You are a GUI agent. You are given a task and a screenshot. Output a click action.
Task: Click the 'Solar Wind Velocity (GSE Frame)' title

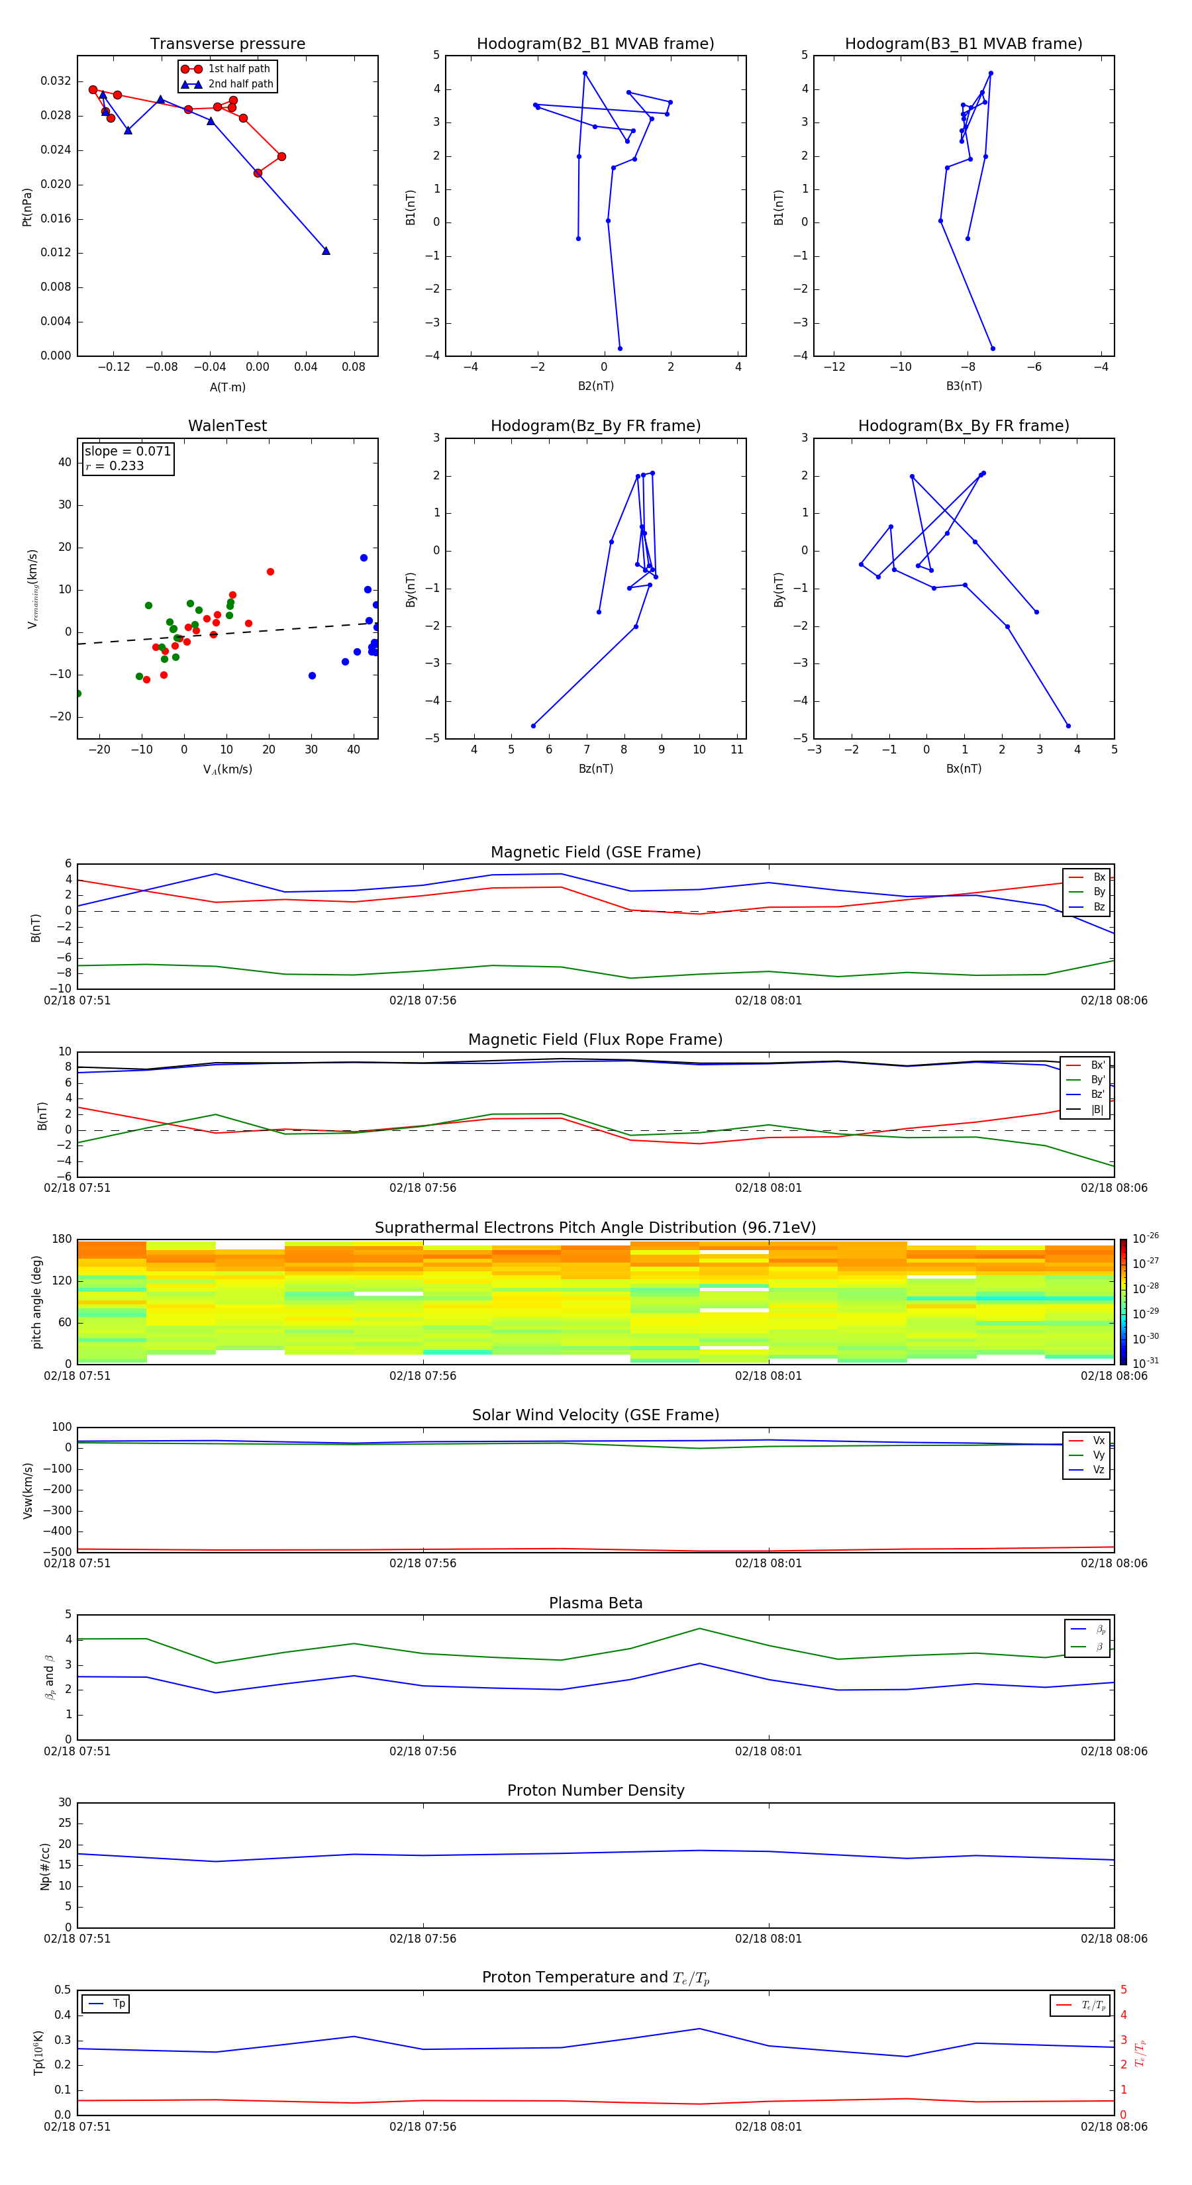(x=595, y=1415)
